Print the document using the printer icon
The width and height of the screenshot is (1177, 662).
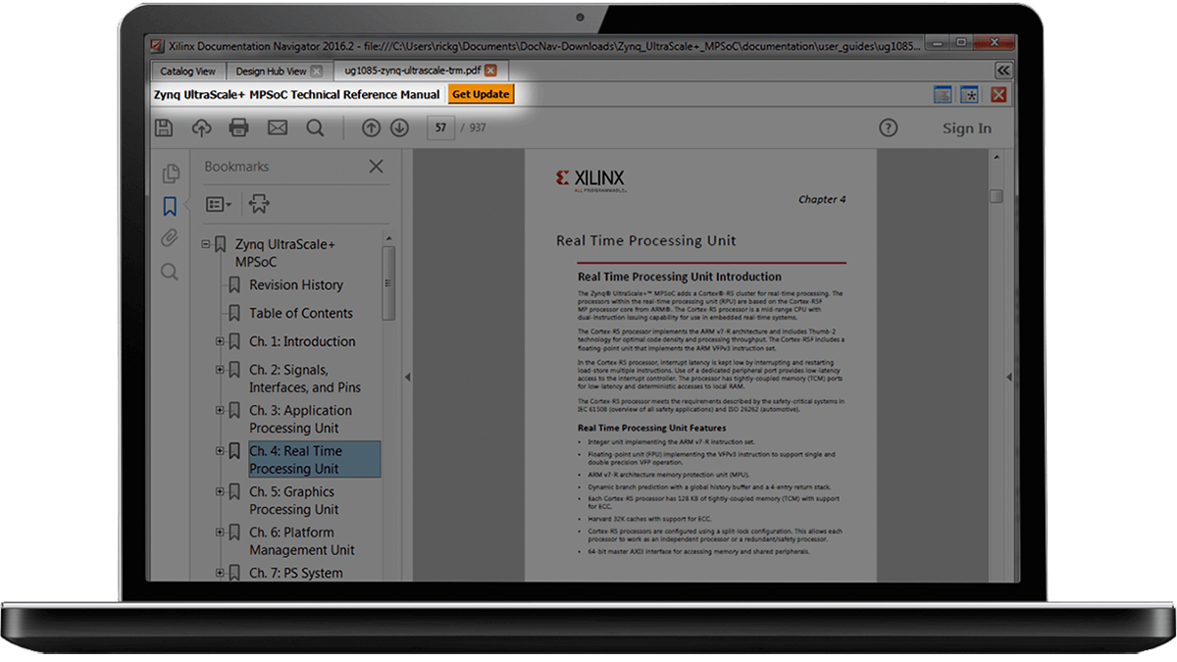pyautogui.click(x=238, y=127)
